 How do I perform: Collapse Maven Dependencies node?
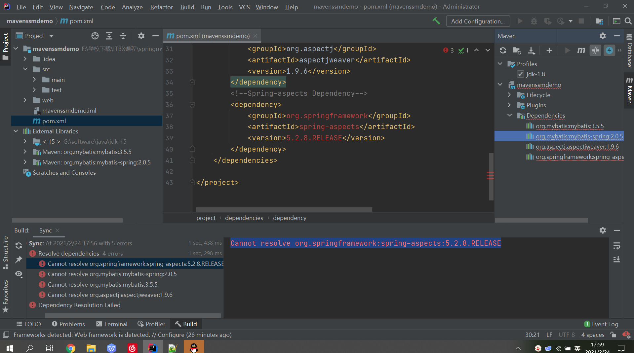click(509, 115)
